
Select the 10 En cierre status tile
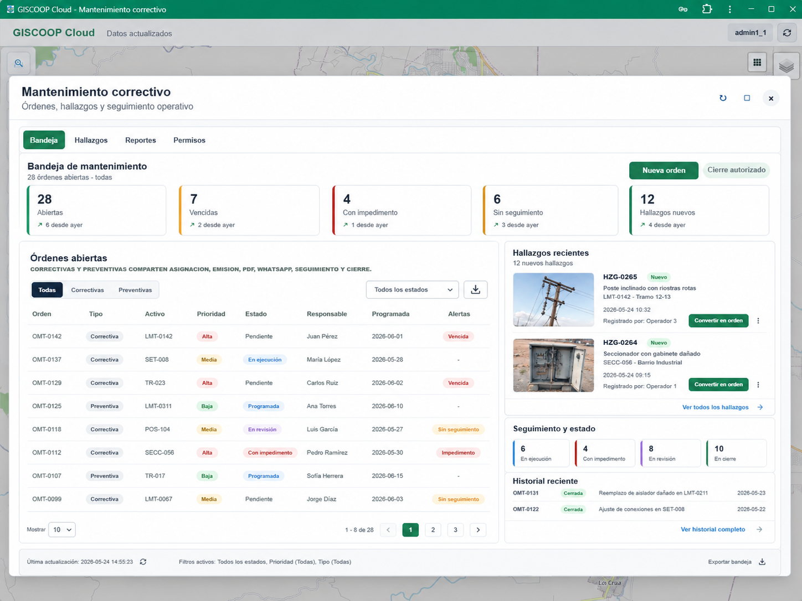point(736,453)
